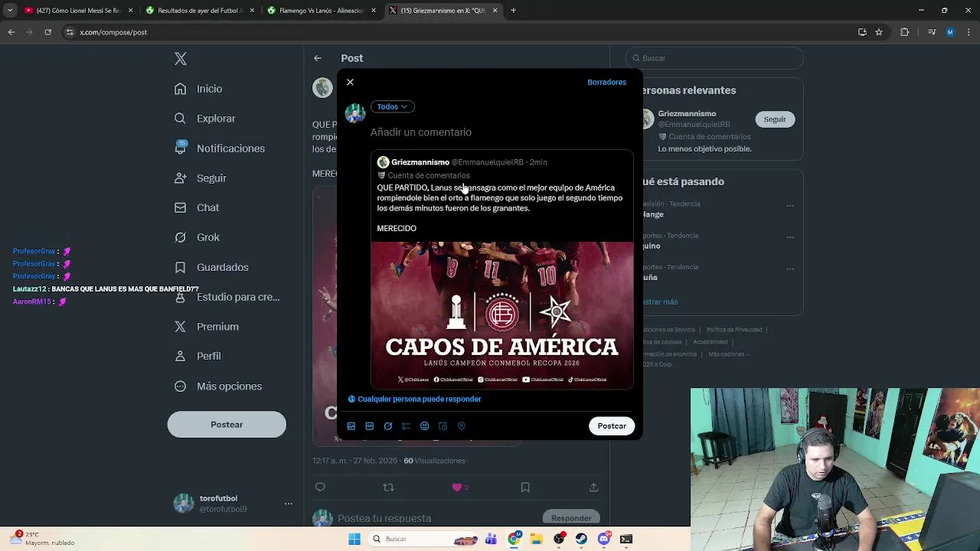Share the post icon
The height and width of the screenshot is (551, 980).
(593, 487)
